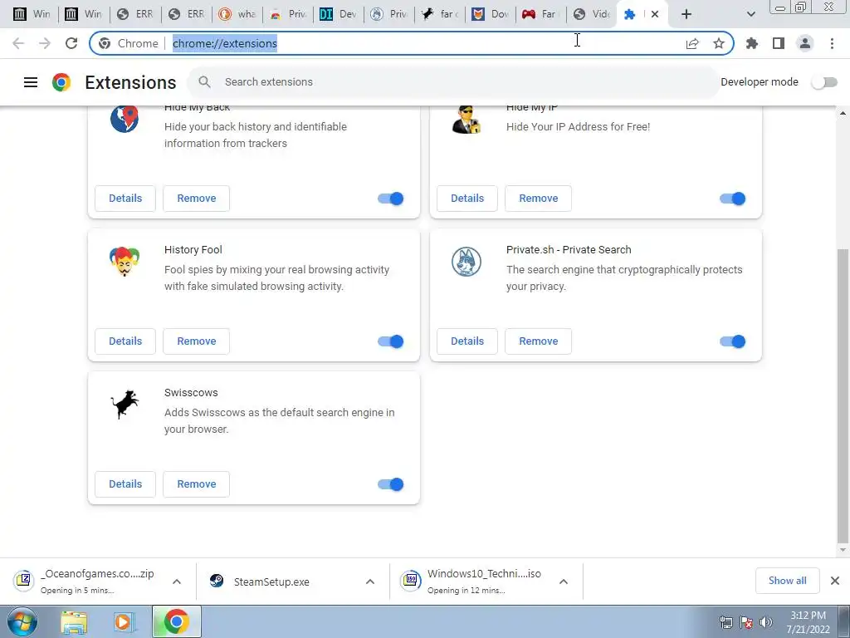
Task: Launch Windows Media Player from taskbar
Action: [124, 622]
